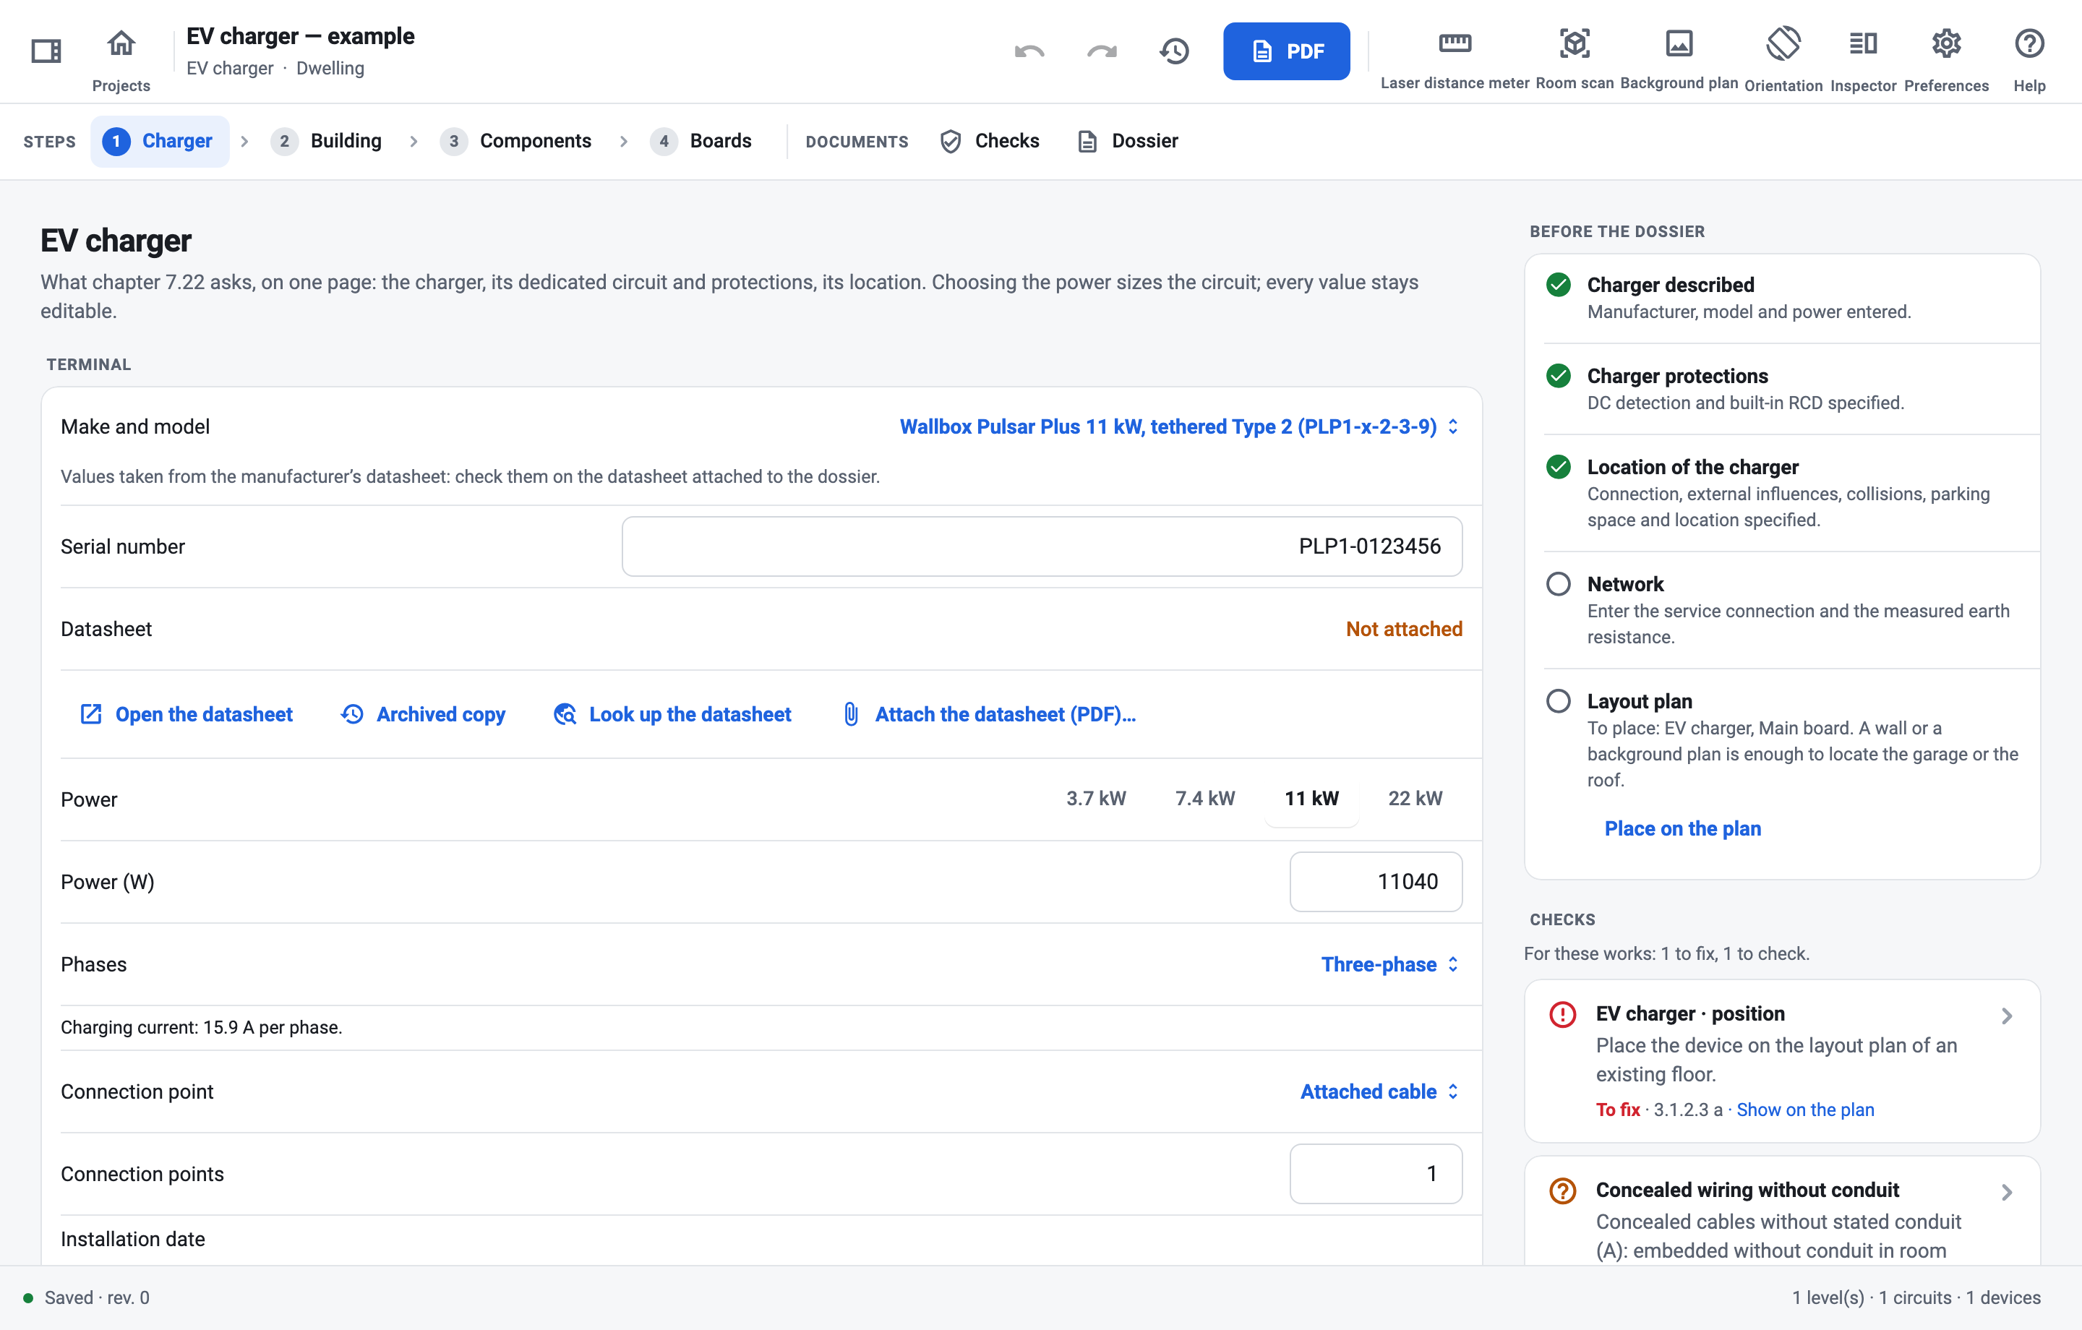Open the Archived copy link
This screenshot has height=1330, width=2082.
point(424,714)
